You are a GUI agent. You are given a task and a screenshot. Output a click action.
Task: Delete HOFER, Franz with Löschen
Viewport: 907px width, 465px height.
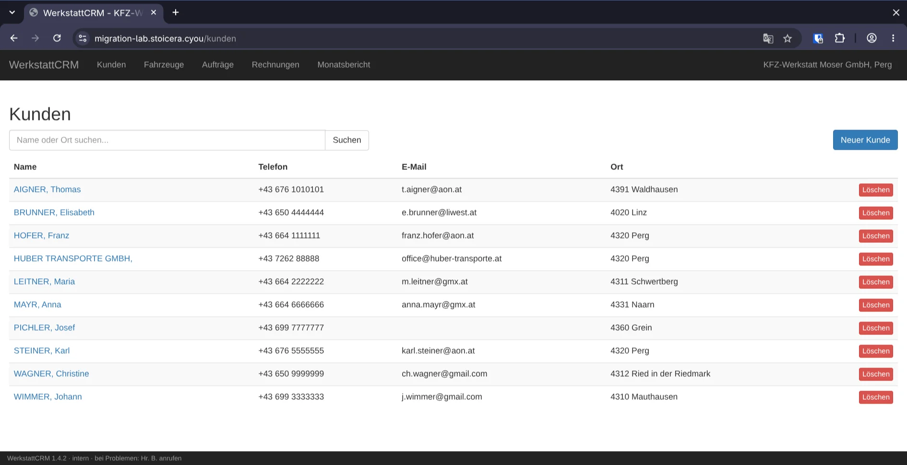point(876,236)
